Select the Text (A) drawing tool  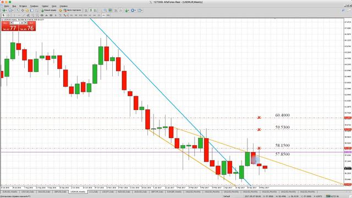[x=56, y=15]
